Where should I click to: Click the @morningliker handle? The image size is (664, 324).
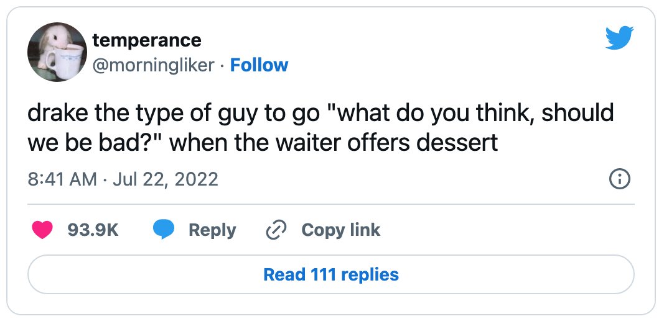(x=153, y=65)
